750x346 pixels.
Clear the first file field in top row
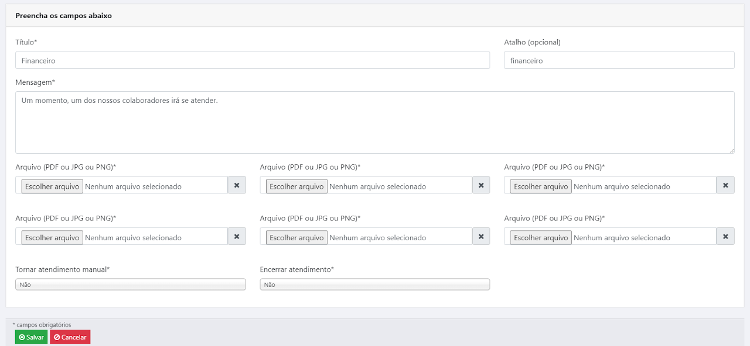tap(237, 185)
